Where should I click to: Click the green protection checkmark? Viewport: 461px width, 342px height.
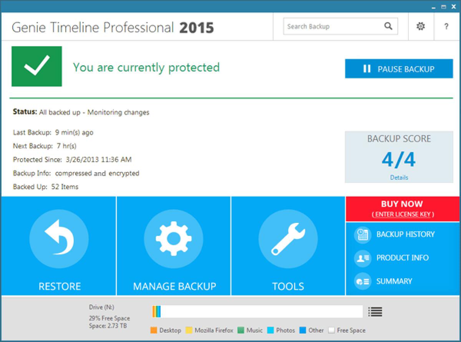(x=36, y=66)
